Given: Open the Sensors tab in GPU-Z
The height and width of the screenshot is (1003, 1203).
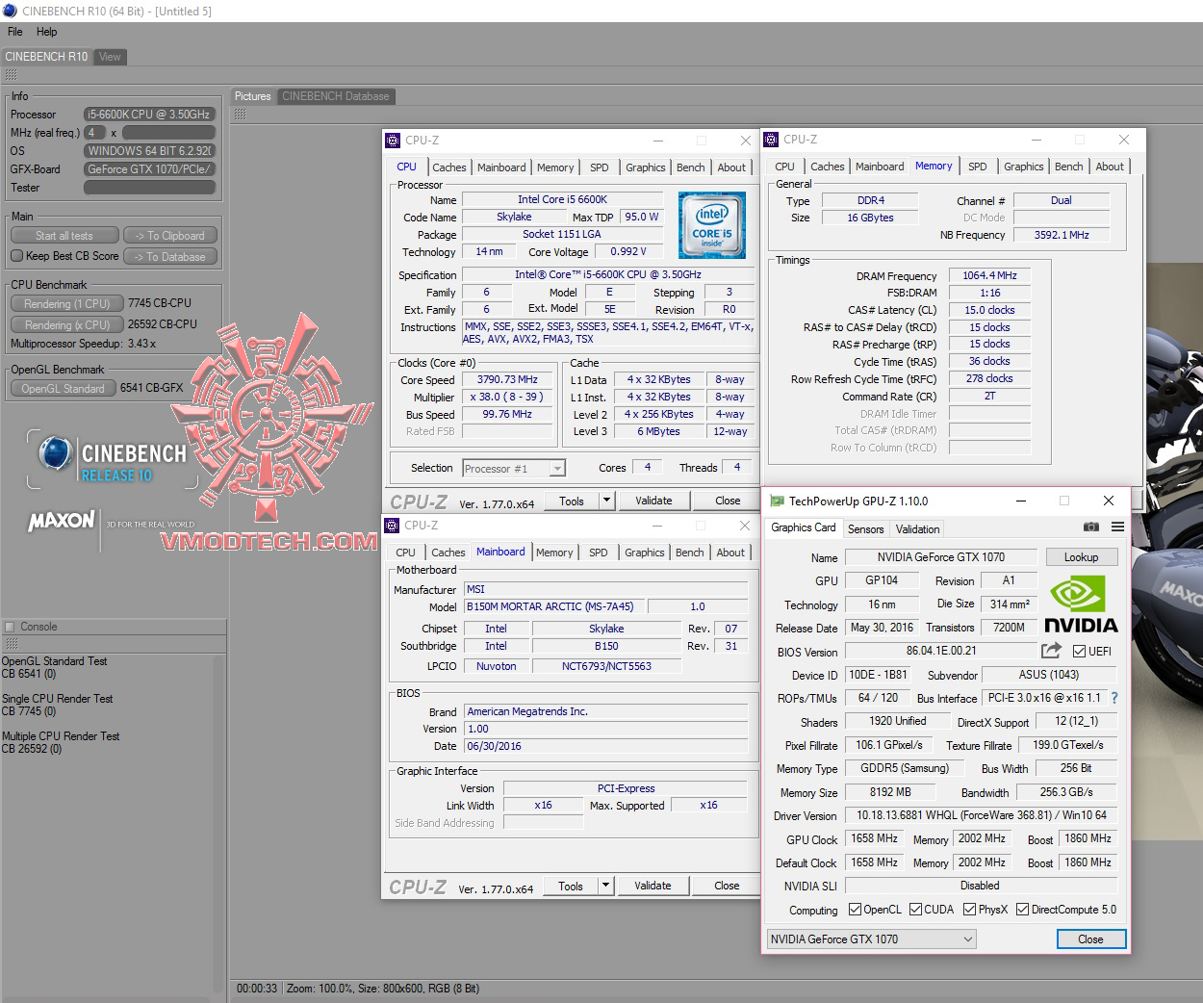Looking at the screenshot, I should pos(865,529).
